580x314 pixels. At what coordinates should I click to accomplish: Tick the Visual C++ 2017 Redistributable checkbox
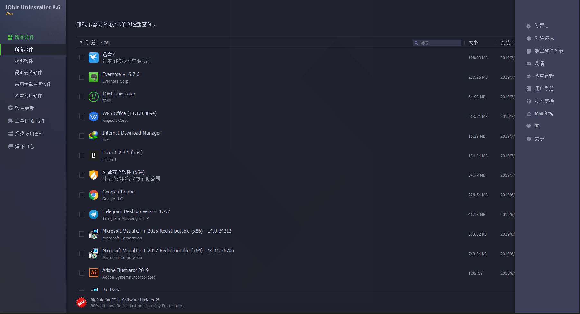[82, 254]
